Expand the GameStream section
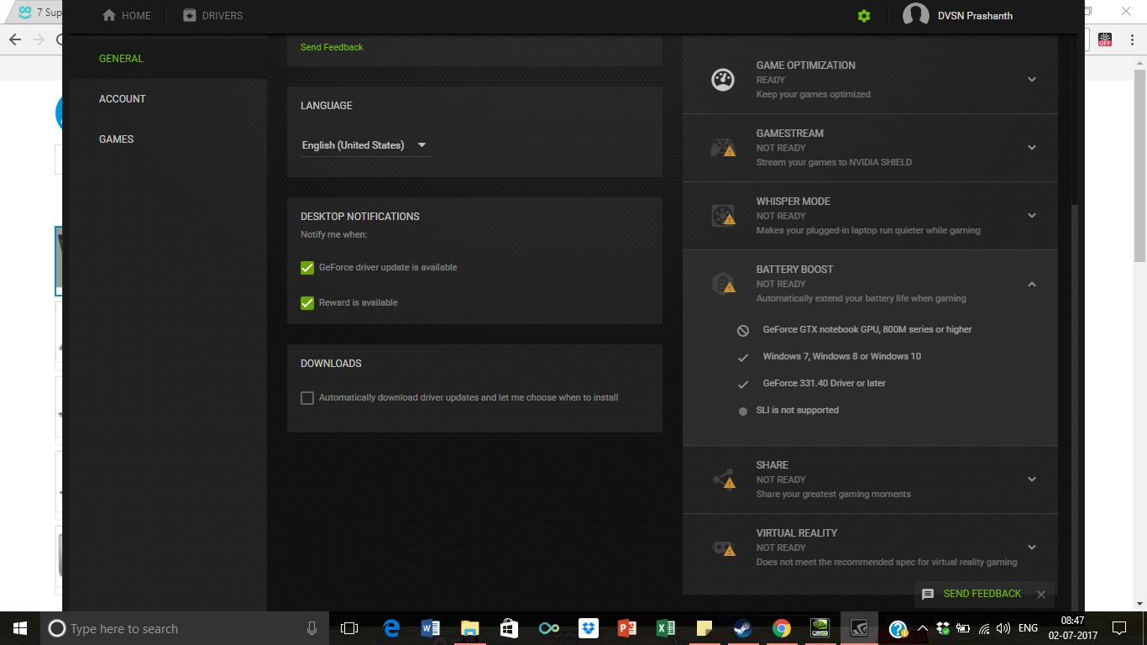1147x645 pixels. tap(1032, 148)
